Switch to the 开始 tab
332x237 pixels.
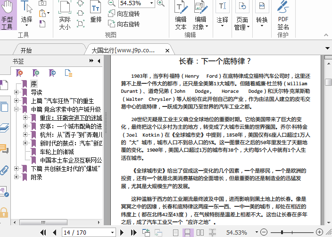pyautogui.click(x=26, y=50)
